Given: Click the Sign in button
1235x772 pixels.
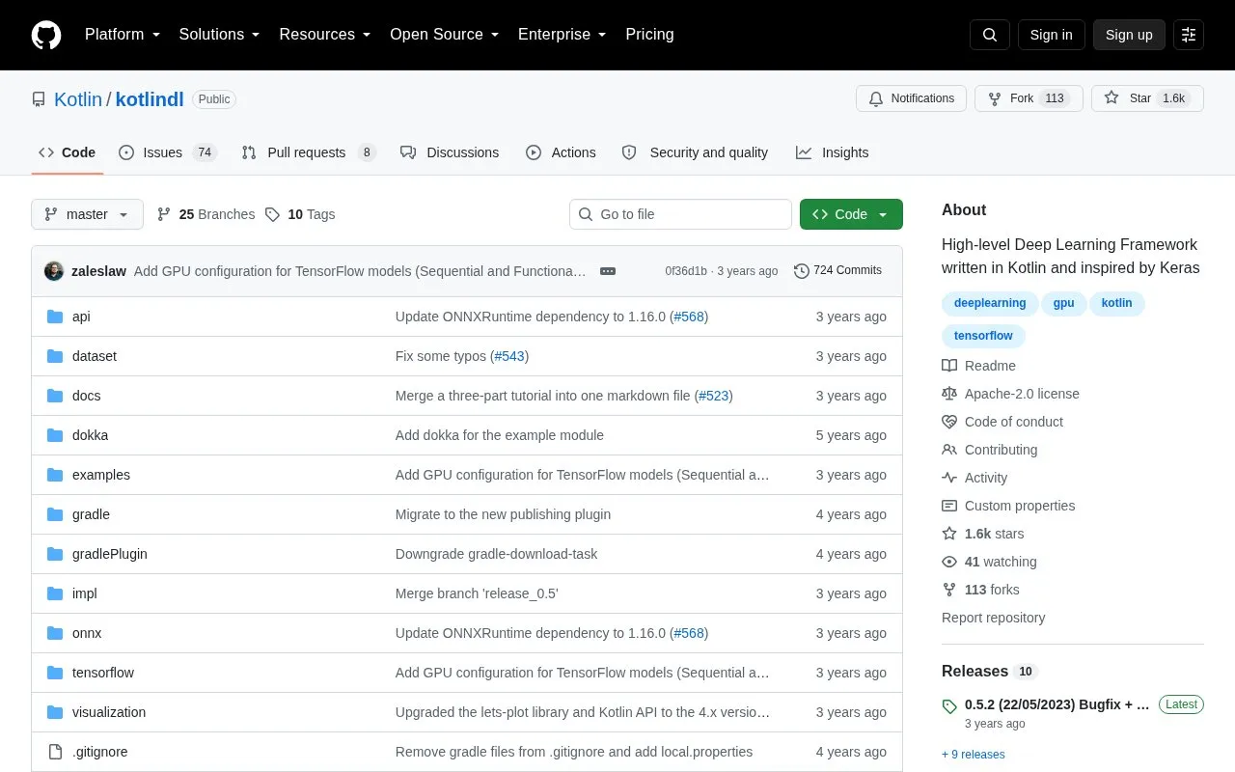Looking at the screenshot, I should click(x=1051, y=35).
